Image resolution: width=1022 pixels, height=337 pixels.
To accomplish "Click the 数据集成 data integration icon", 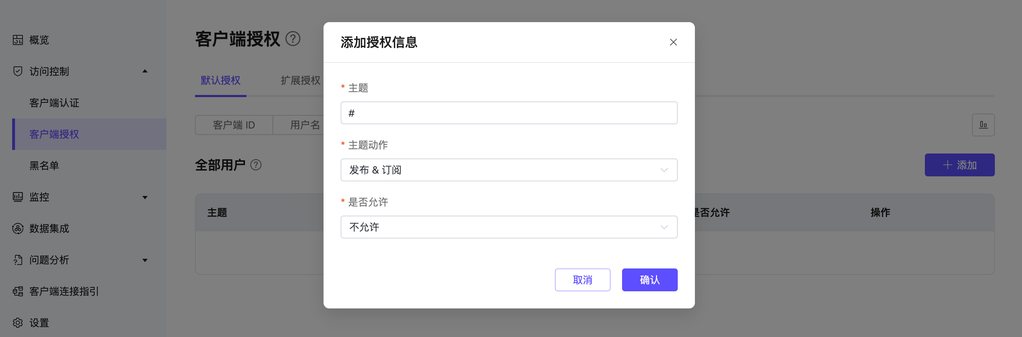I will click(x=18, y=229).
